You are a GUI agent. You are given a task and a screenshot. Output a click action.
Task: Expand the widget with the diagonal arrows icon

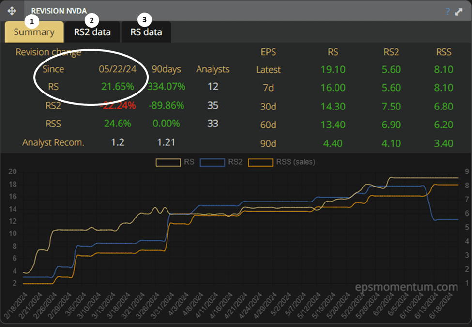tap(458, 12)
